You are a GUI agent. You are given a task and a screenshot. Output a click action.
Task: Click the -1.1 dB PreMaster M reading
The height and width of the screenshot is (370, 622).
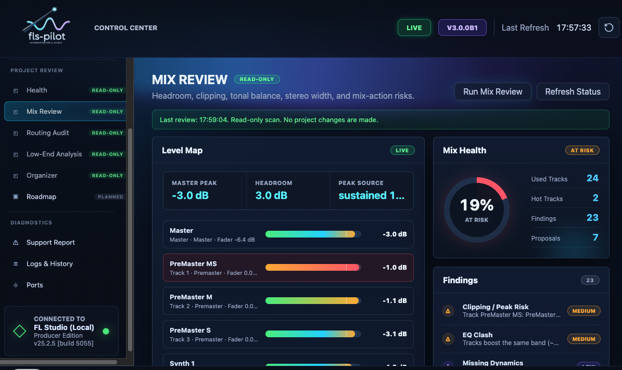click(395, 301)
